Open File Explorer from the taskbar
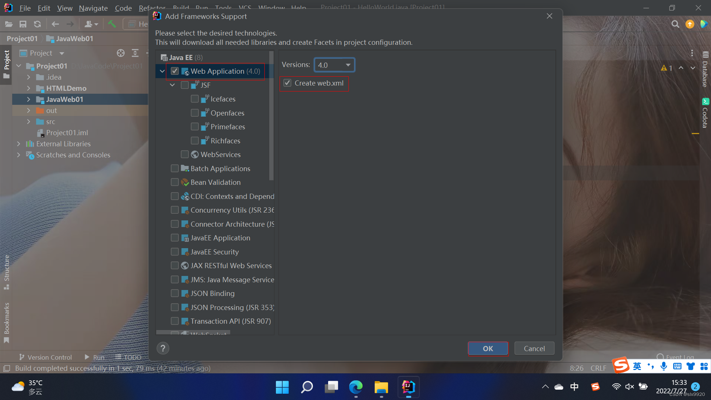 381,387
